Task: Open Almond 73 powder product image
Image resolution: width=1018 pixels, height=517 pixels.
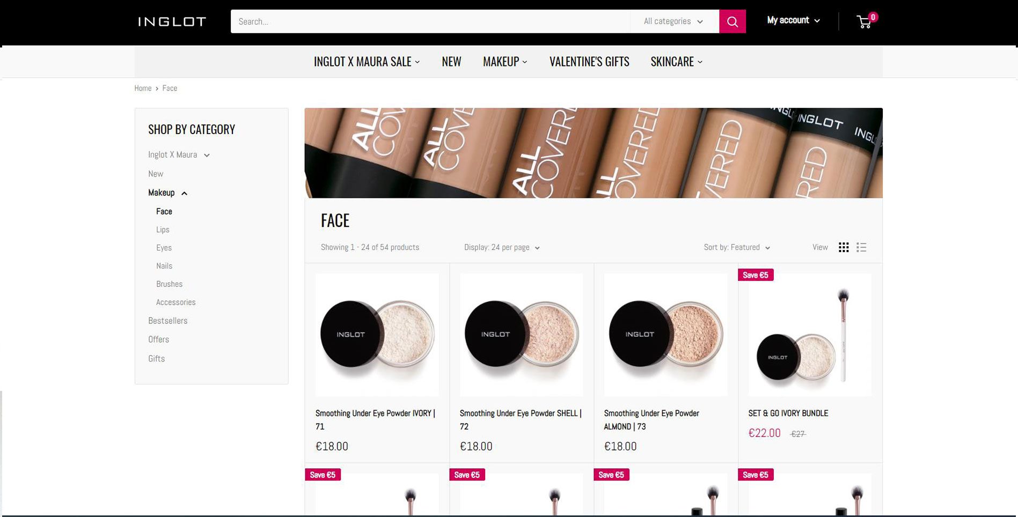Action: (665, 335)
